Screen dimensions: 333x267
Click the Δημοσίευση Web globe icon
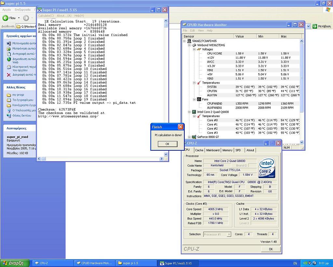pyautogui.click(x=9, y=59)
